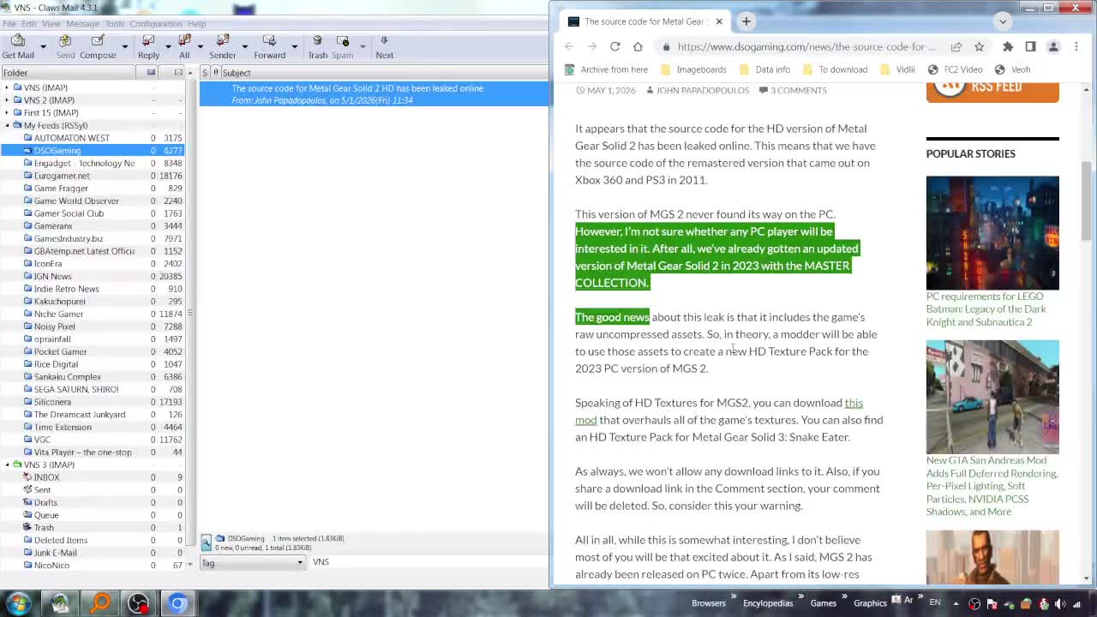The width and height of the screenshot is (1097, 617).
Task: Open the Chrome three-dot menu
Action: [x=1076, y=46]
